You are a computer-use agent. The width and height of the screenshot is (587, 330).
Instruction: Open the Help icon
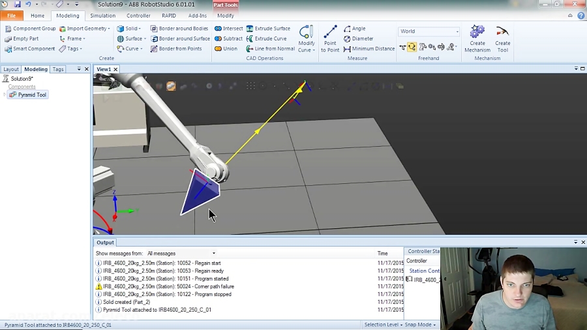[x=580, y=16]
